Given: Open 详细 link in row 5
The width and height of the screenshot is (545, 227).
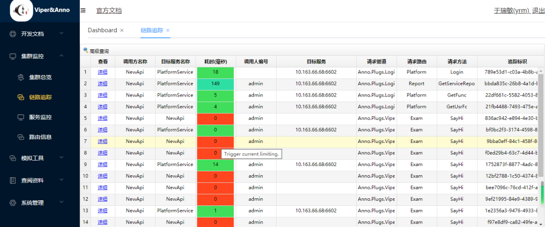Looking at the screenshot, I should click(x=102, y=118).
